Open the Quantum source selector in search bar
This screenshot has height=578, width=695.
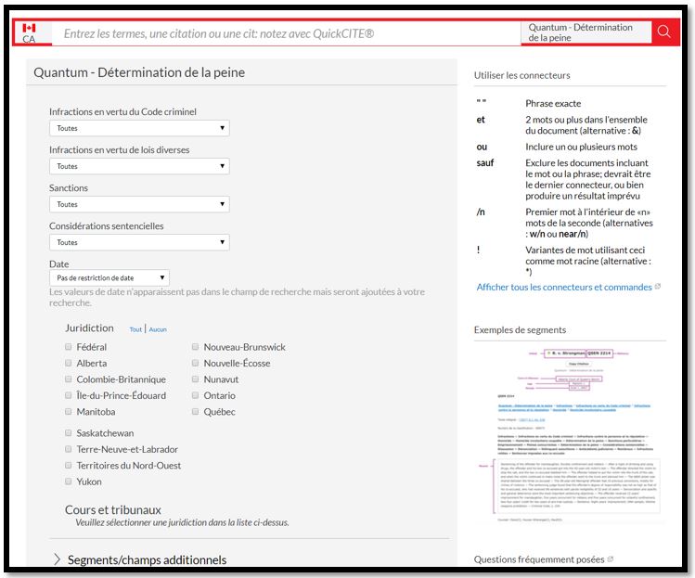pyautogui.click(x=586, y=32)
